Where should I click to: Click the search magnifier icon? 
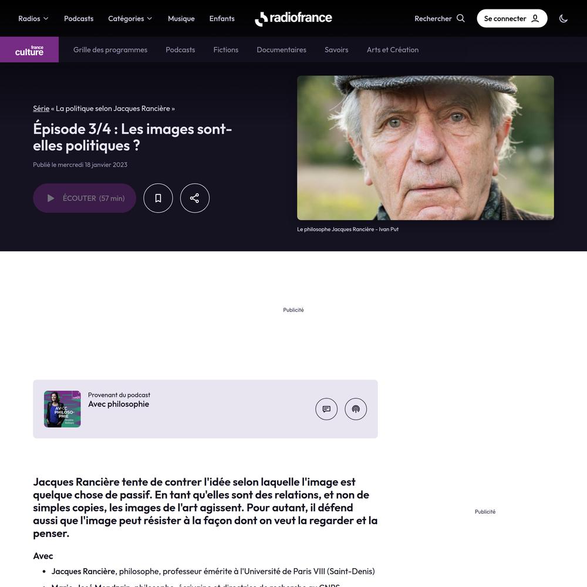460,18
